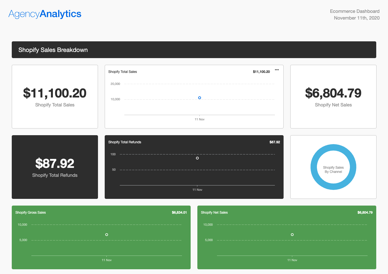The image size is (388, 274).
Task: Click the $6,804.79 value on green Net Sales chart
Action: click(365, 213)
